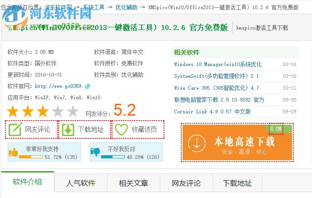Screen dimensions: 312x198
Task: Open 联想电脑管家下载 2.5.10.9282 link
Action: tap(219, 100)
